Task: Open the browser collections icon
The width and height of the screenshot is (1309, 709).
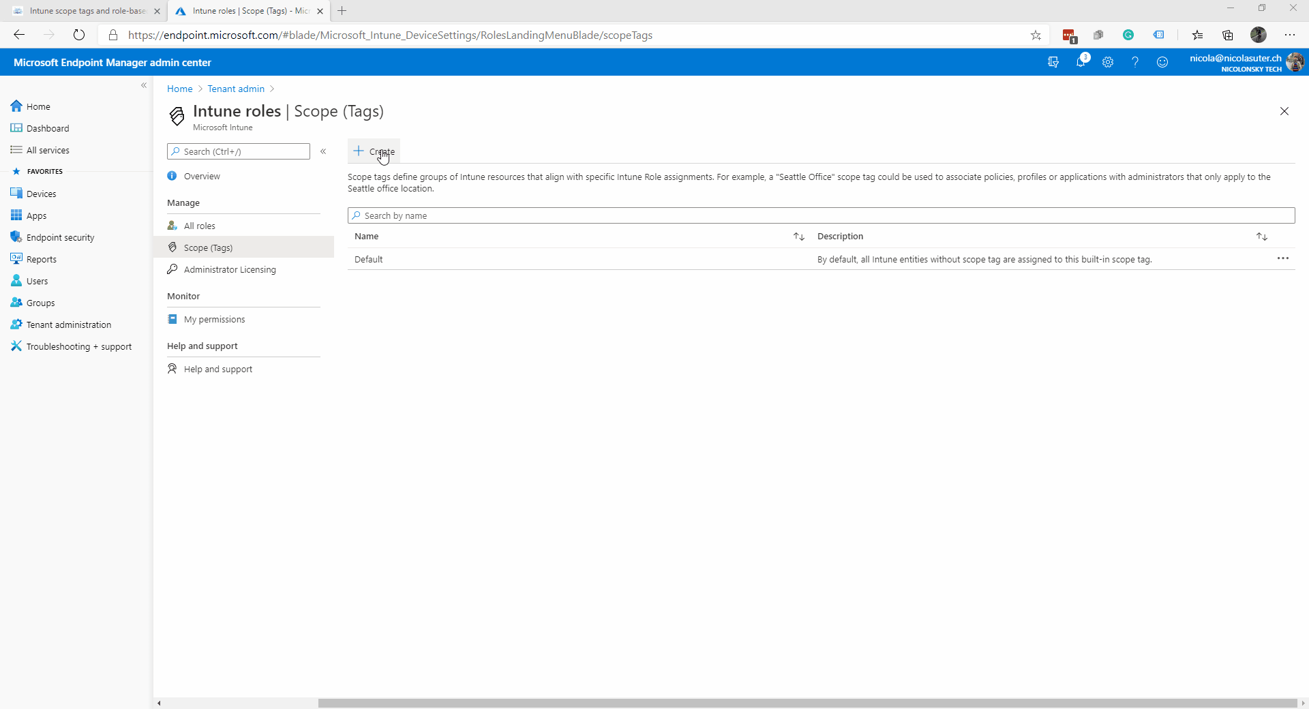Action: tap(1228, 35)
